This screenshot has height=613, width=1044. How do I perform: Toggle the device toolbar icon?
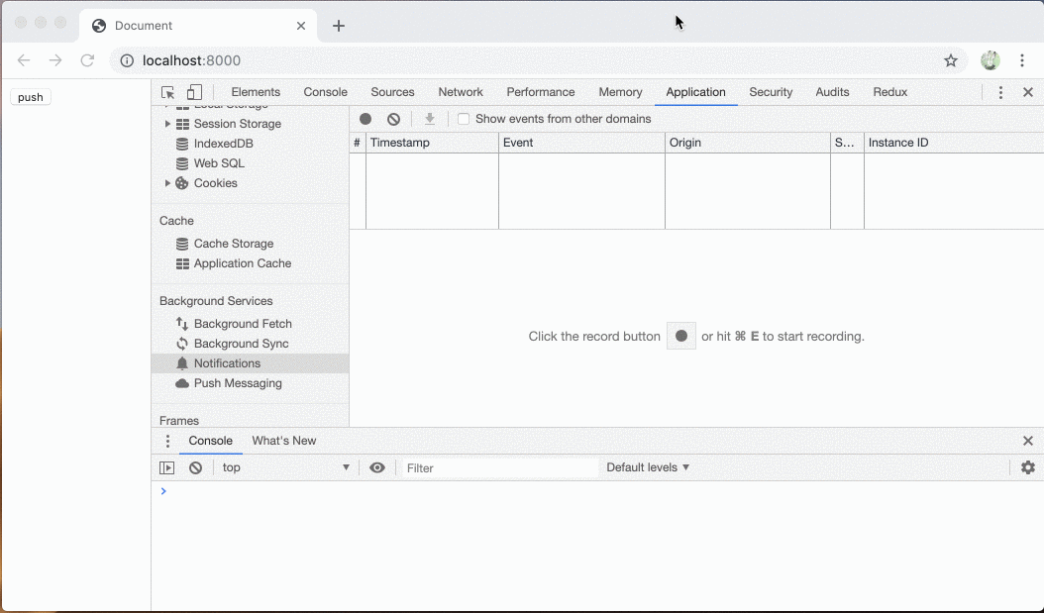(x=194, y=92)
